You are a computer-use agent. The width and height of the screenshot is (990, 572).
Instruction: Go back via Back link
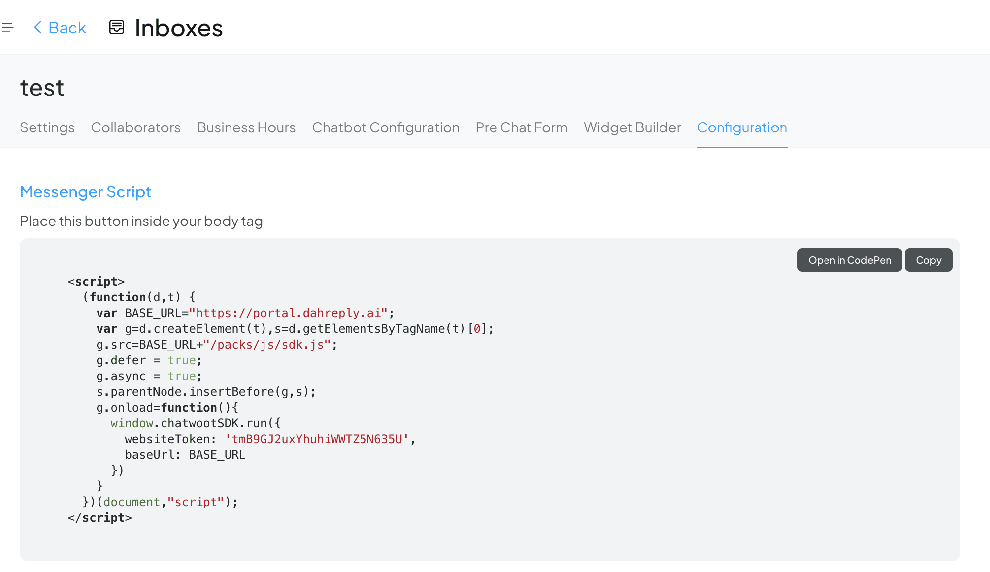tap(67, 28)
